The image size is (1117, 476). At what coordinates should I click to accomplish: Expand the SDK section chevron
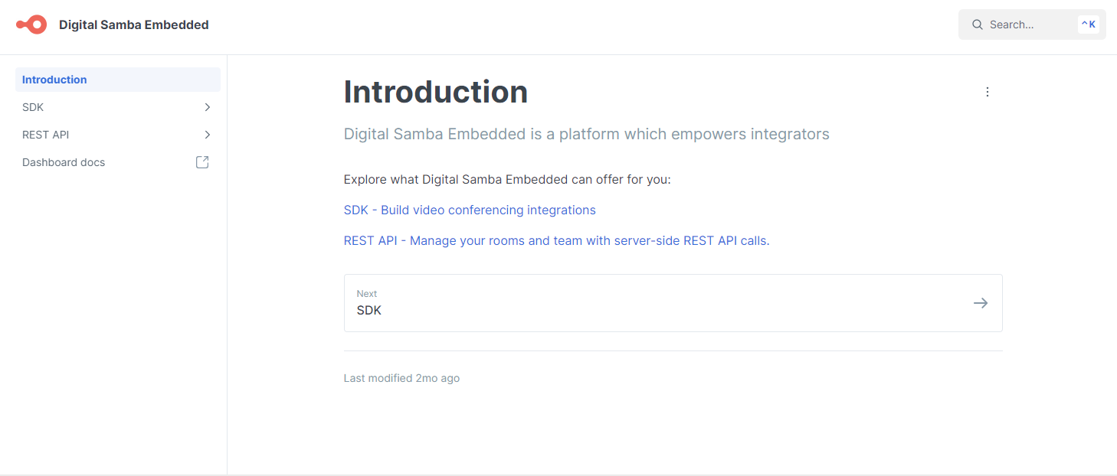207,107
